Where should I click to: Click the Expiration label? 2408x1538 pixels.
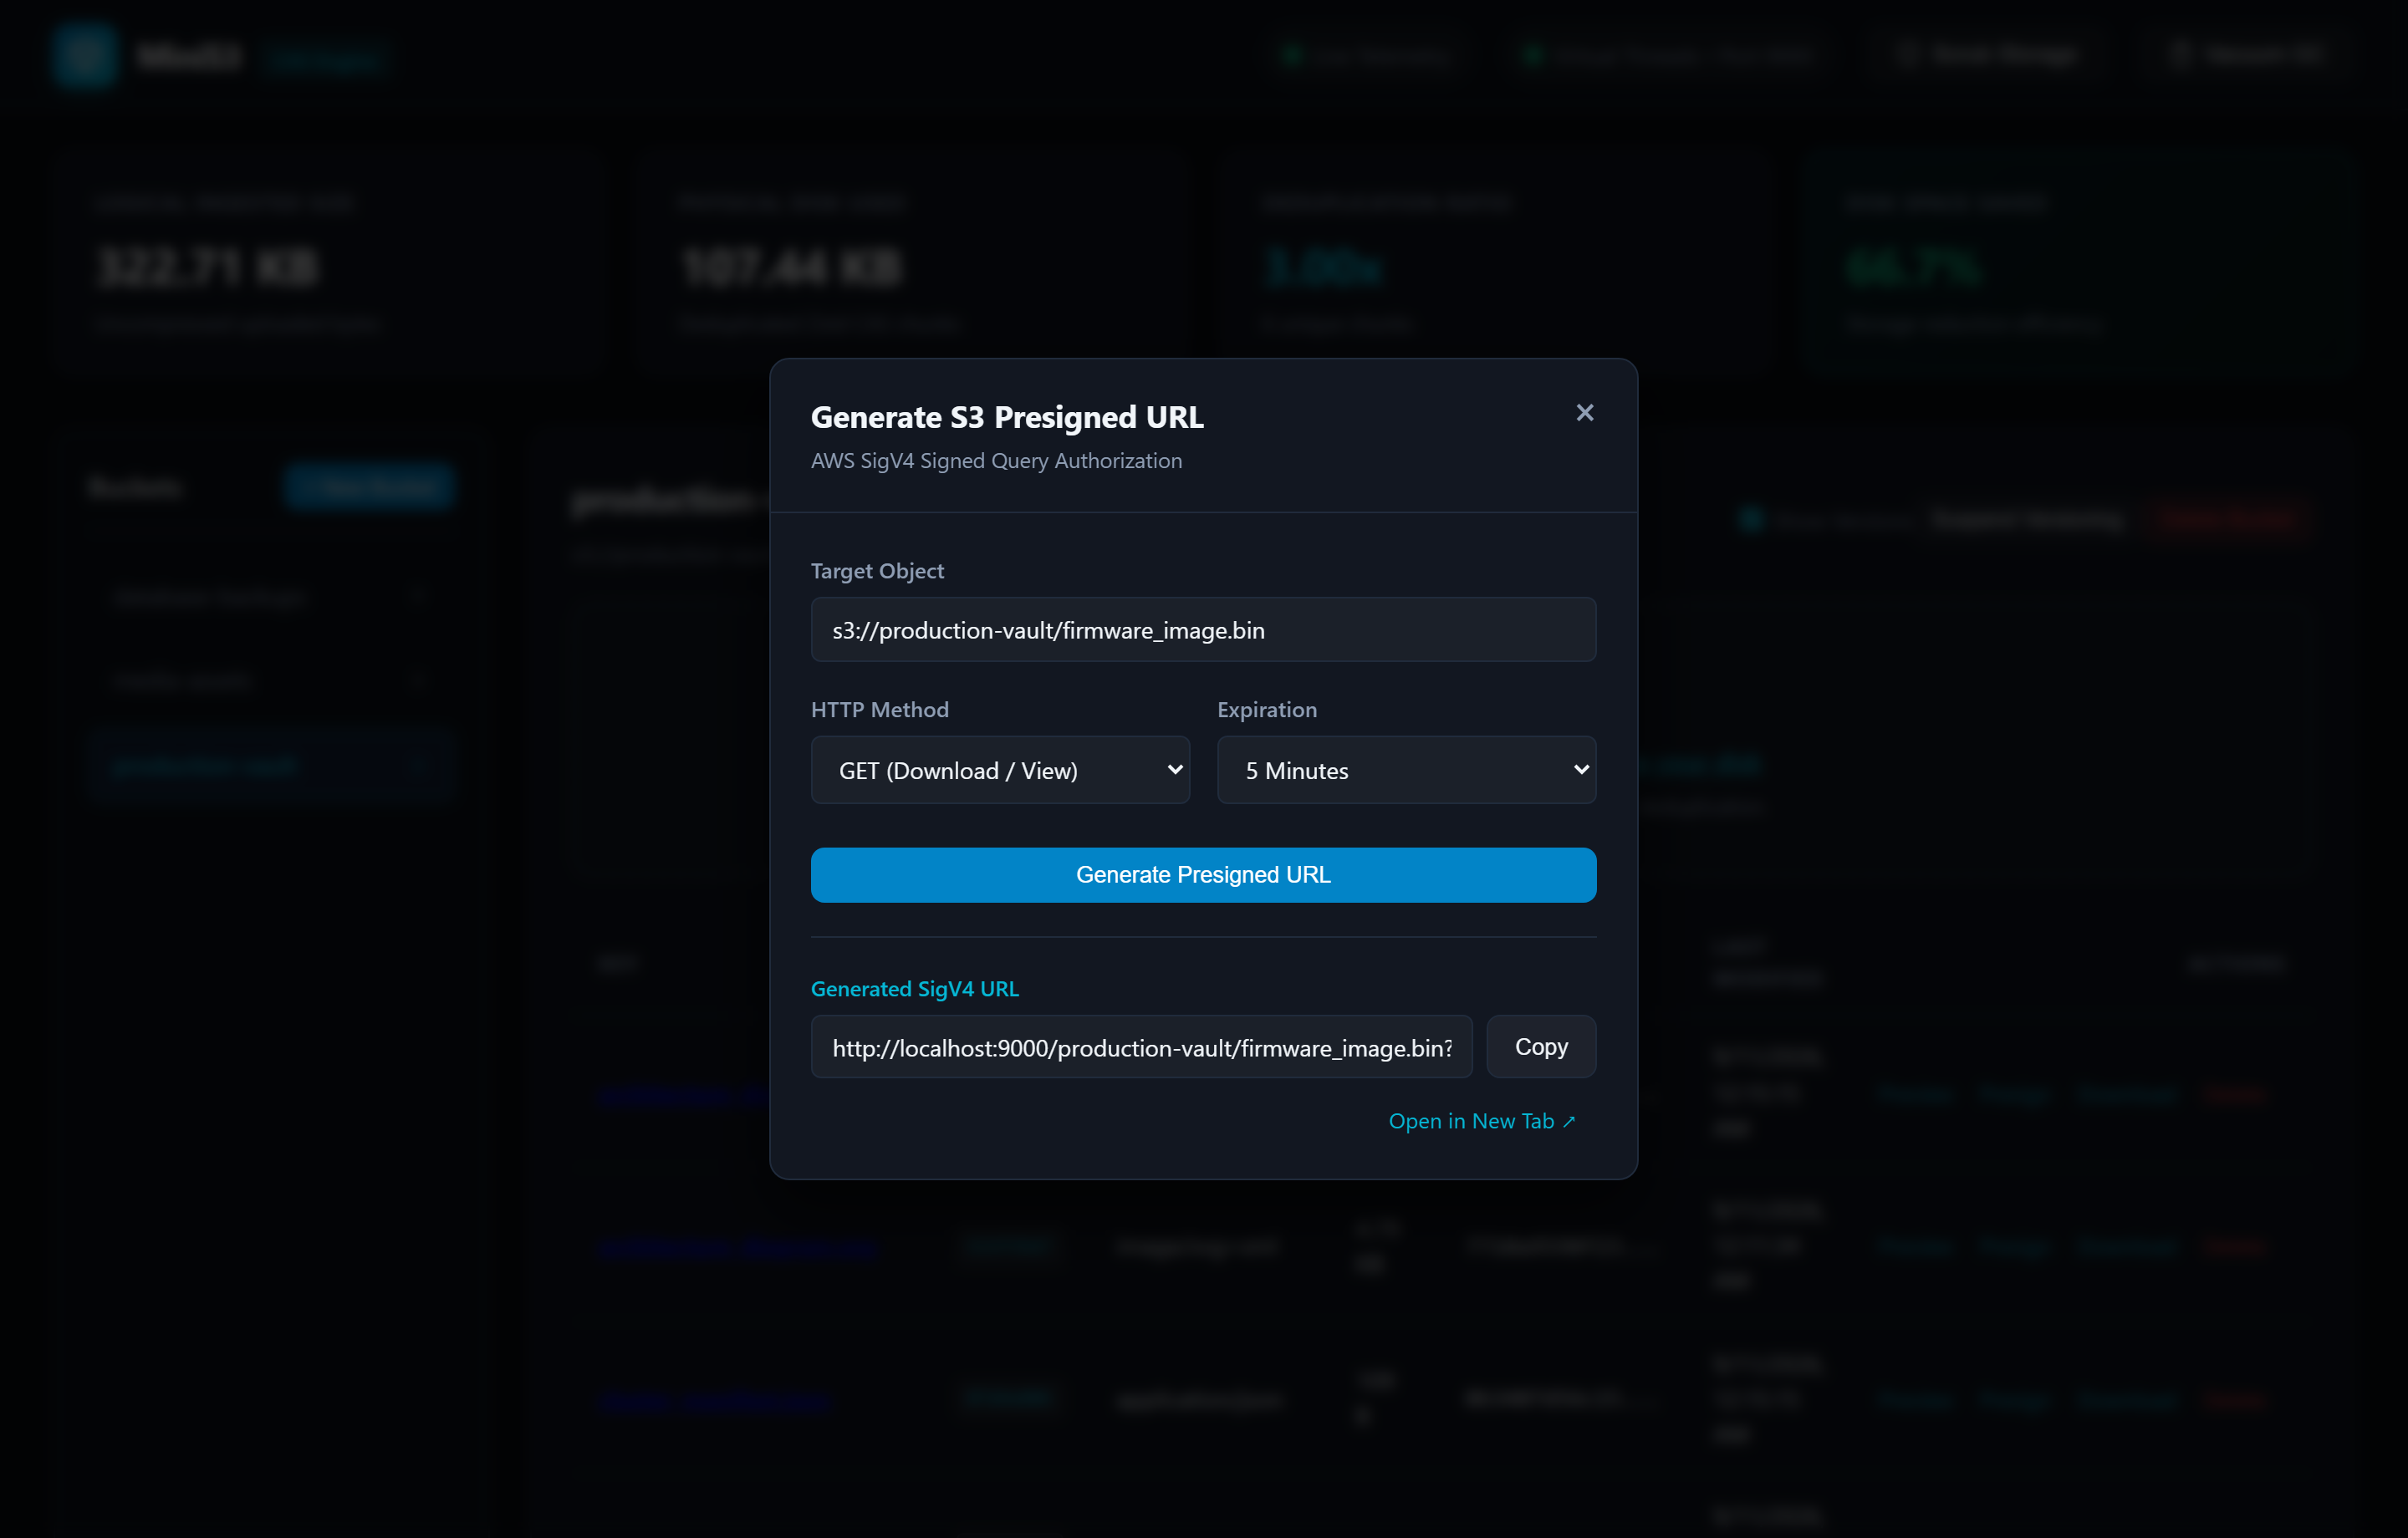click(x=1267, y=710)
